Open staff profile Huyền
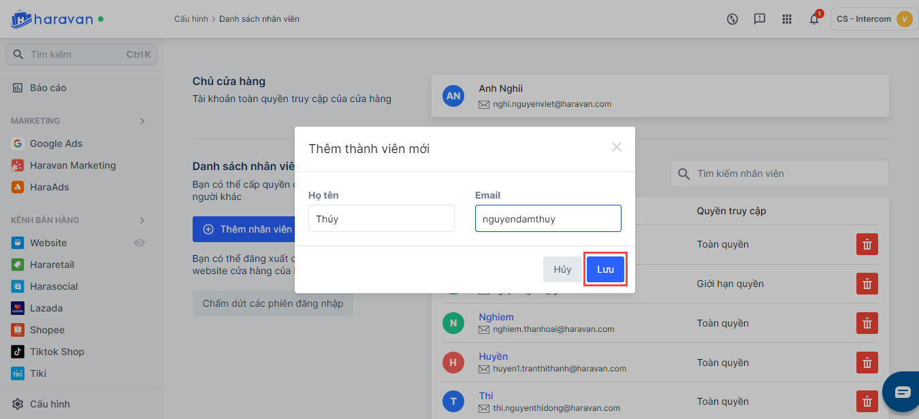The height and width of the screenshot is (419, 919). tap(493, 356)
